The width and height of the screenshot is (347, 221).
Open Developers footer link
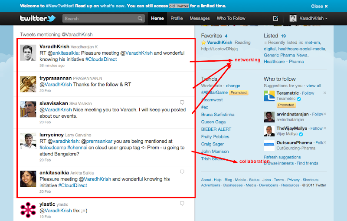pos(268,185)
